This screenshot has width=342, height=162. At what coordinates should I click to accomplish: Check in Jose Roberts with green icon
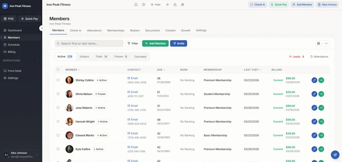pyautogui.click(x=321, y=108)
